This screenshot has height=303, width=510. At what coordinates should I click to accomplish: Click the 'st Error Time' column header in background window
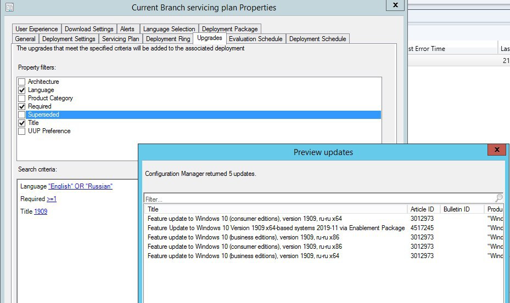click(452, 49)
